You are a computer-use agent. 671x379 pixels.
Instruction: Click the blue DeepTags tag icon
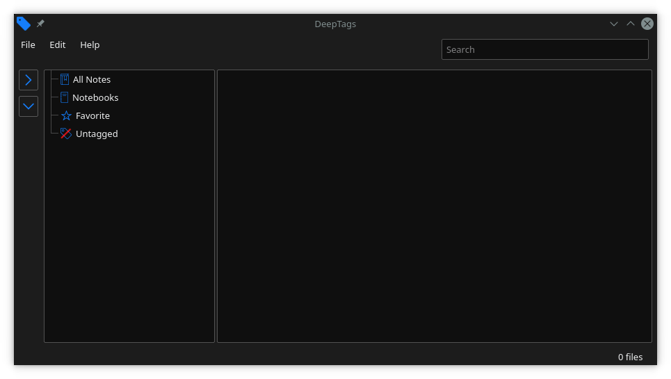click(24, 24)
